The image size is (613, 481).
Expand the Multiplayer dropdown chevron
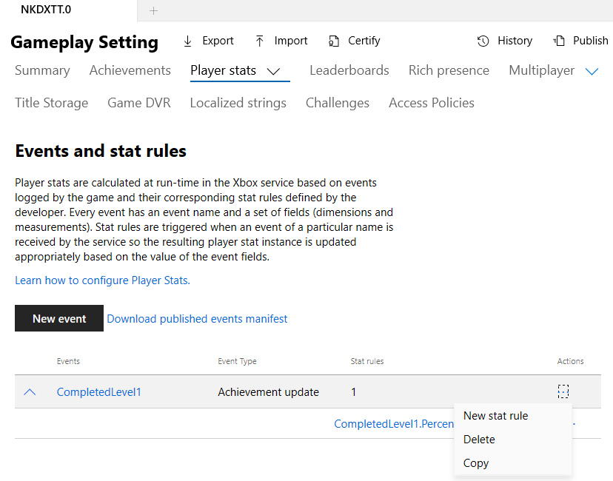click(x=592, y=71)
